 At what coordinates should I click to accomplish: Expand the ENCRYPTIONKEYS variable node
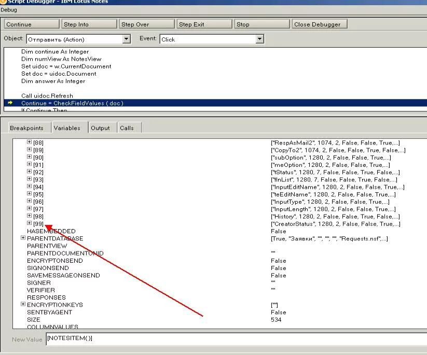23,304
